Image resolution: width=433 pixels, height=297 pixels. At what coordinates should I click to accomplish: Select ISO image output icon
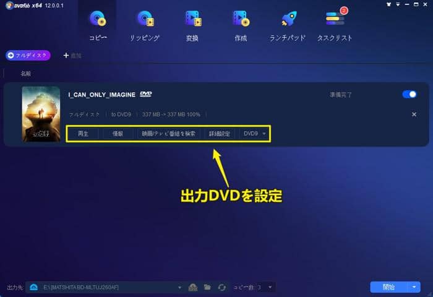click(193, 287)
